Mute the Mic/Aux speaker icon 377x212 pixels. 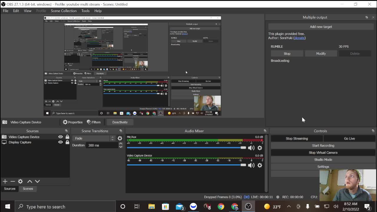click(251, 148)
